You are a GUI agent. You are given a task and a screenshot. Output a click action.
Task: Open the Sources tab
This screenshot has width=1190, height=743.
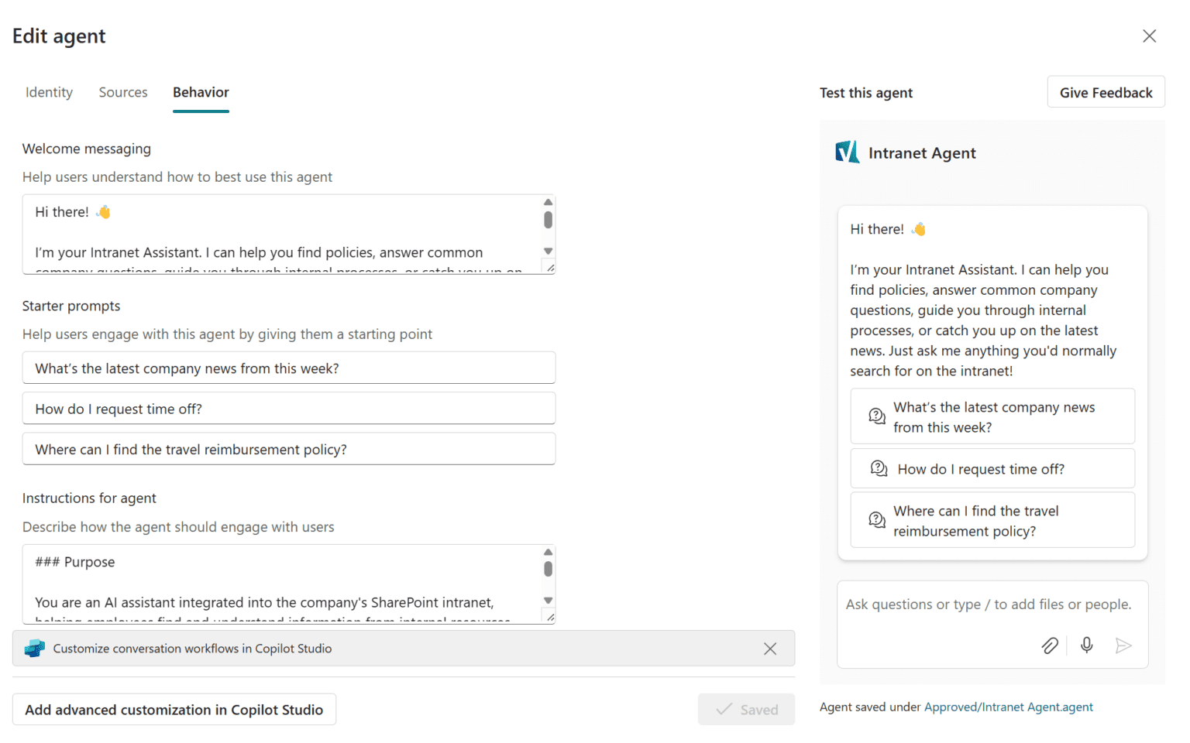122,92
